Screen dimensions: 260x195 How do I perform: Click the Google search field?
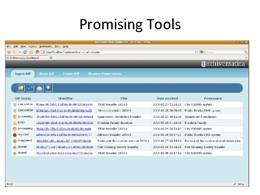coord(225,52)
